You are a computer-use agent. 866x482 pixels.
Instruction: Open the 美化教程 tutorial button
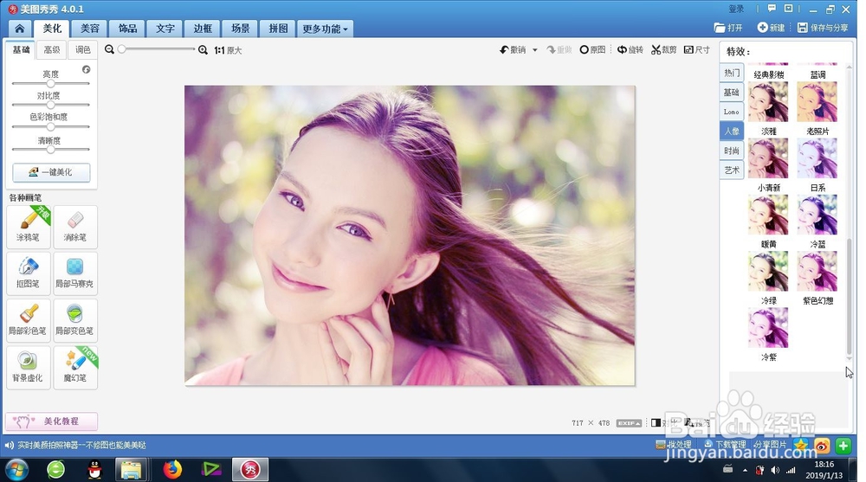[x=51, y=421]
